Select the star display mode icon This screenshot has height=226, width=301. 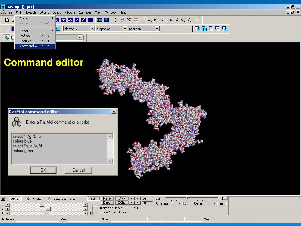point(63,20)
